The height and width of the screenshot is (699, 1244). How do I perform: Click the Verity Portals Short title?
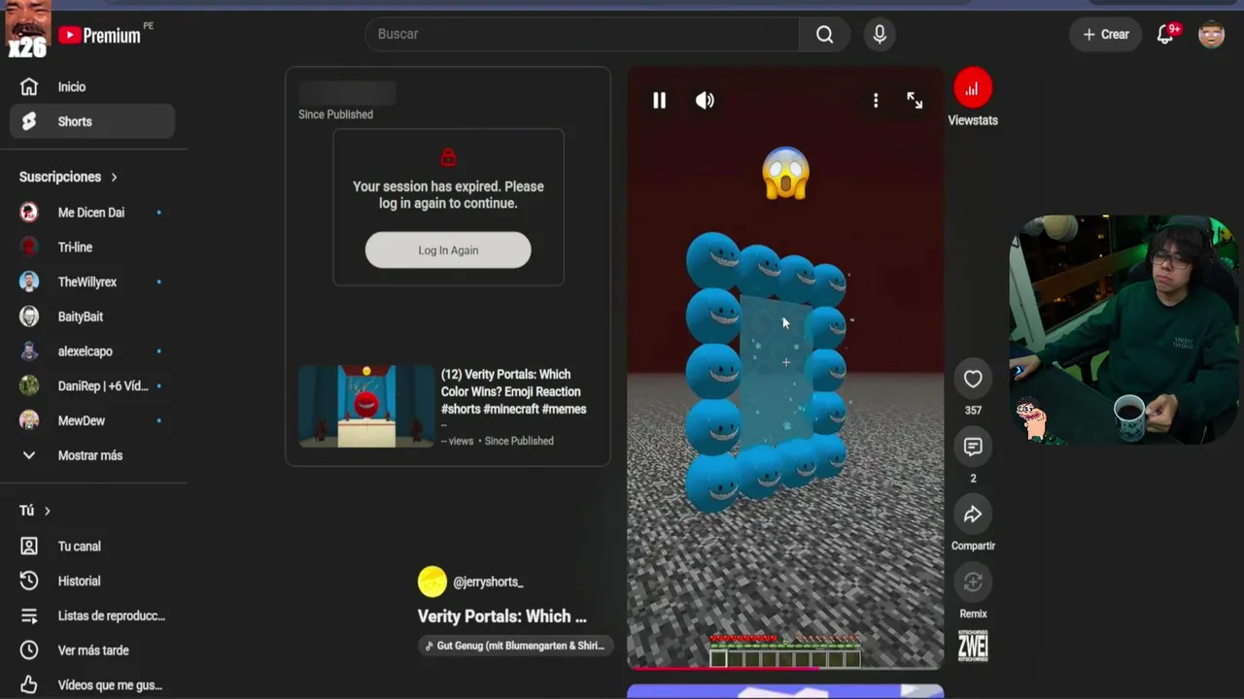click(501, 616)
